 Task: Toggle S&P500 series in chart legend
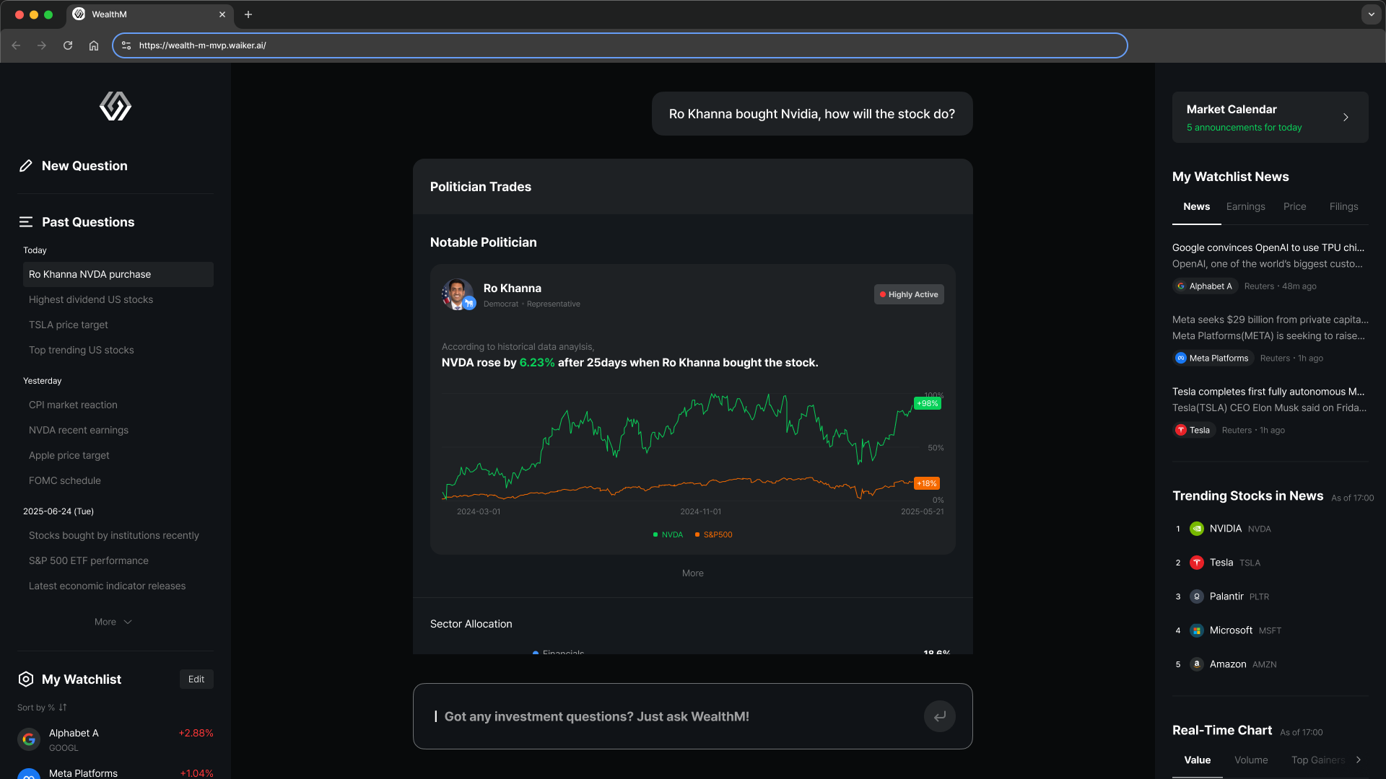[713, 534]
